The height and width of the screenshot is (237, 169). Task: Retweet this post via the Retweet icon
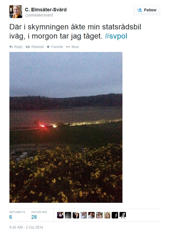(x=28, y=47)
